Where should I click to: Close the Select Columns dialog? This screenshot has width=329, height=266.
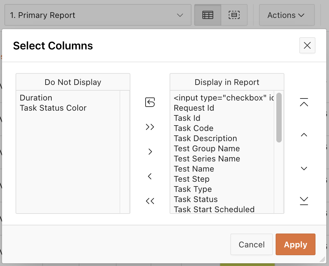[307, 45]
